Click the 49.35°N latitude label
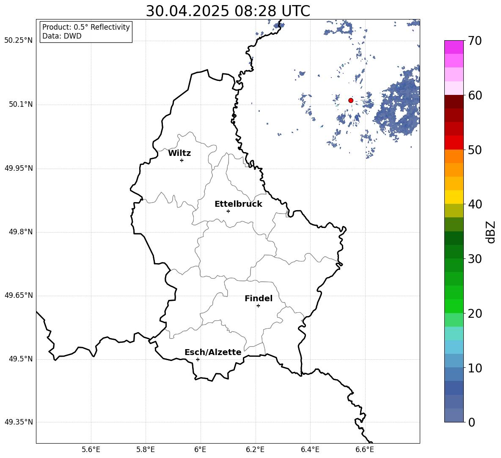Image resolution: width=501 pixels, height=458 pixels. click(x=19, y=422)
